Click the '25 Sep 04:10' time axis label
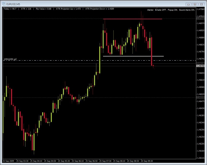Viewport: 207px width, 165px height. (x=36, y=161)
